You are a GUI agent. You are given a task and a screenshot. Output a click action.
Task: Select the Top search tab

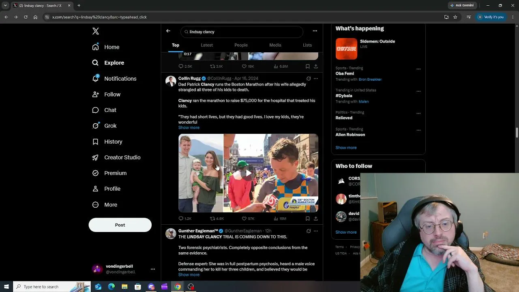[176, 45]
